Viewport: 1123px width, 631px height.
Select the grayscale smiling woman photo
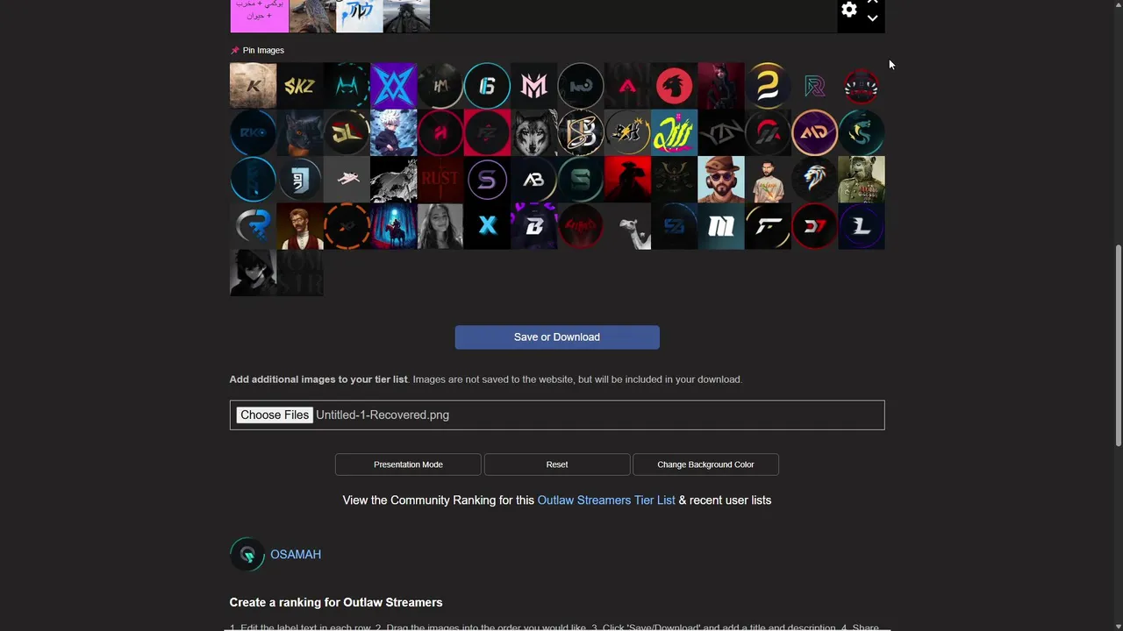(440, 226)
